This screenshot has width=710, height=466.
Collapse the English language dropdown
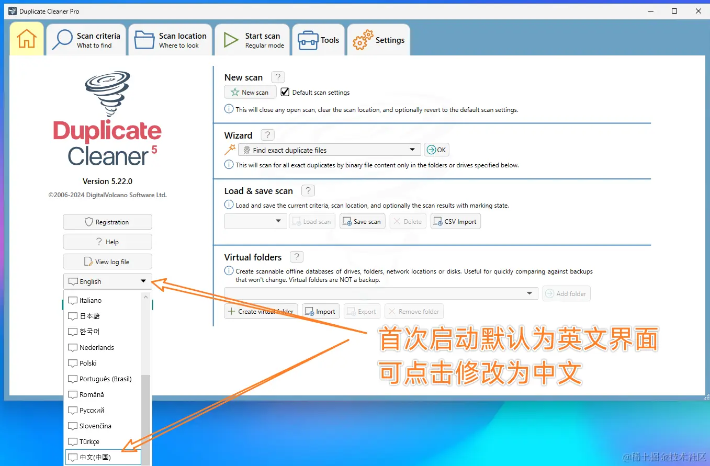pyautogui.click(x=107, y=281)
